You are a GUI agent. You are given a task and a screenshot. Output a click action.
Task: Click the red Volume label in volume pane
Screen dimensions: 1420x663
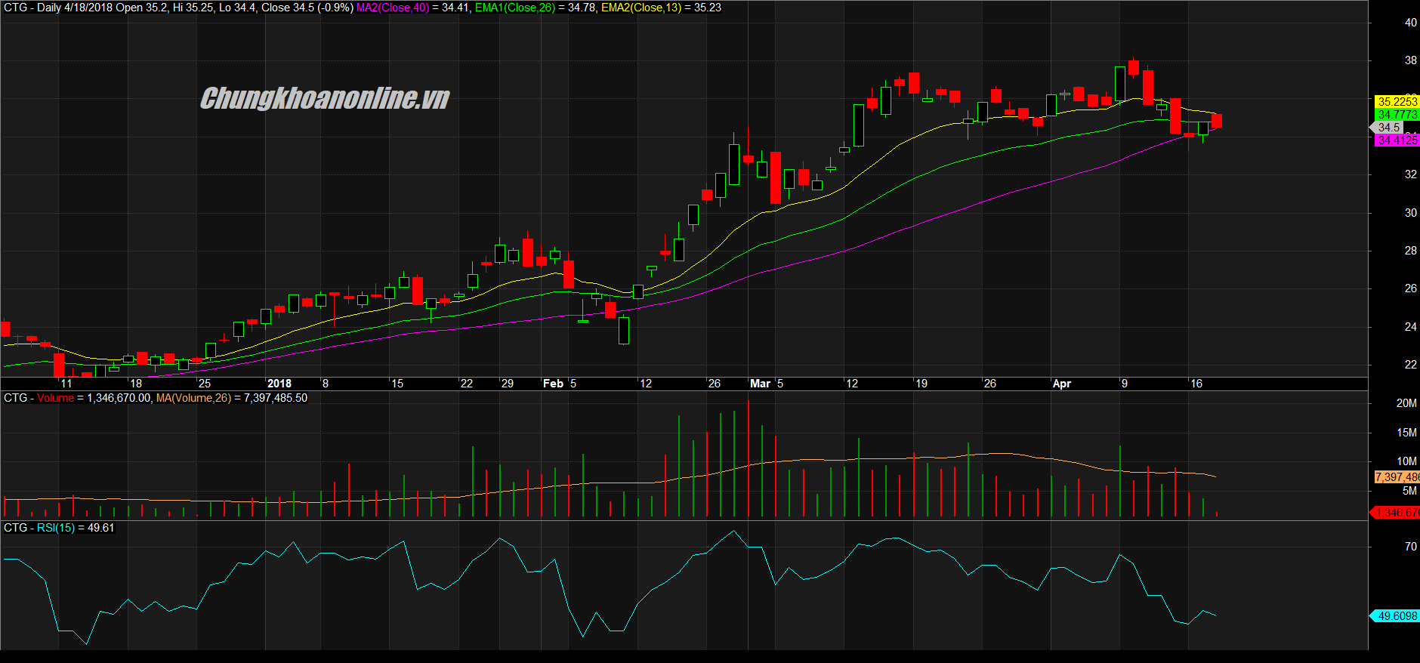click(56, 398)
